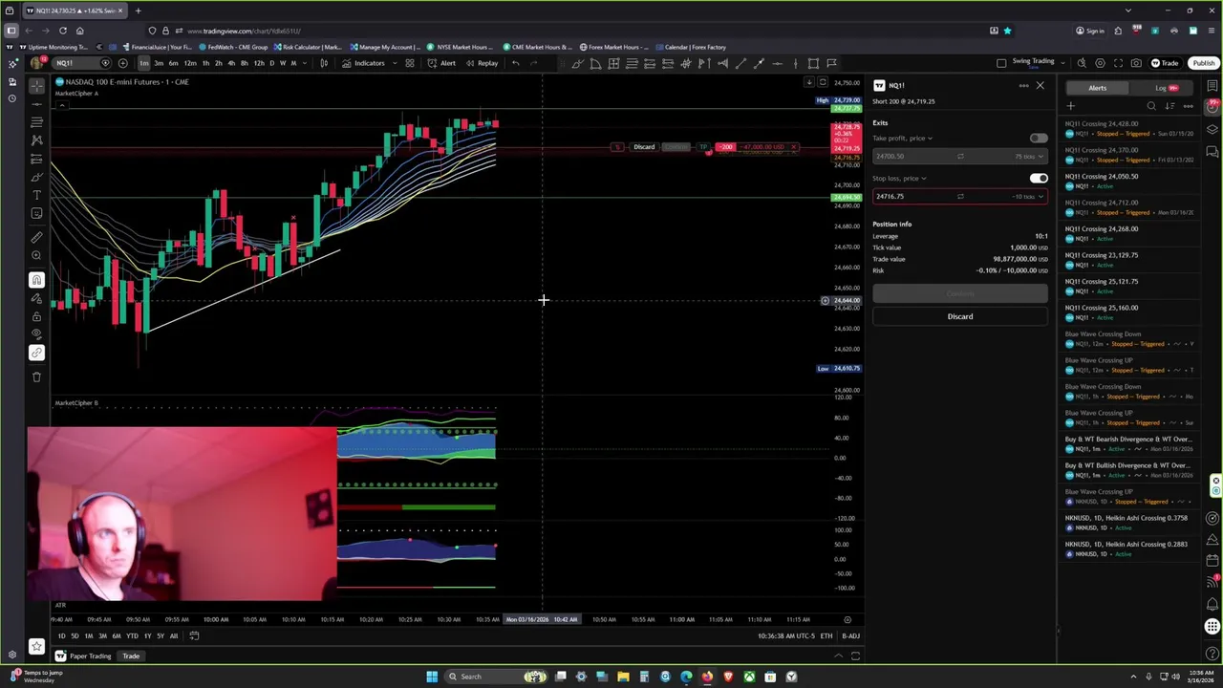Open the timezone UTC-5 menu
Image resolution: width=1223 pixels, height=688 pixels.
click(x=785, y=635)
